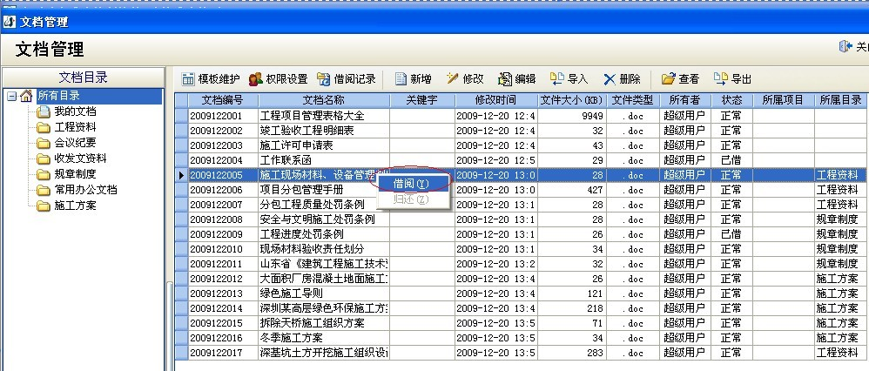Click the 导出 toolbar icon

pos(720,79)
